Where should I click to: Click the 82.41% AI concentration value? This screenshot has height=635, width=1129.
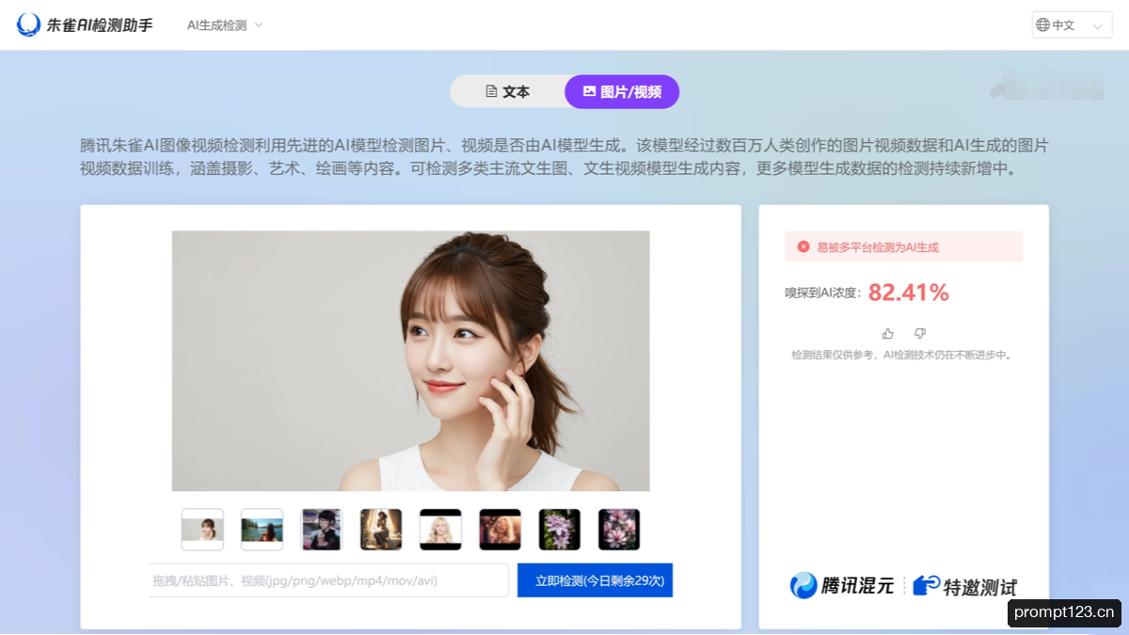(x=908, y=293)
